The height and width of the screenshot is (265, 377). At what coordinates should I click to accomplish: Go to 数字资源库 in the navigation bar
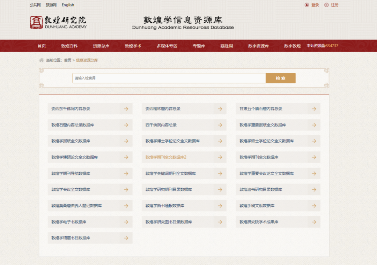coord(258,46)
